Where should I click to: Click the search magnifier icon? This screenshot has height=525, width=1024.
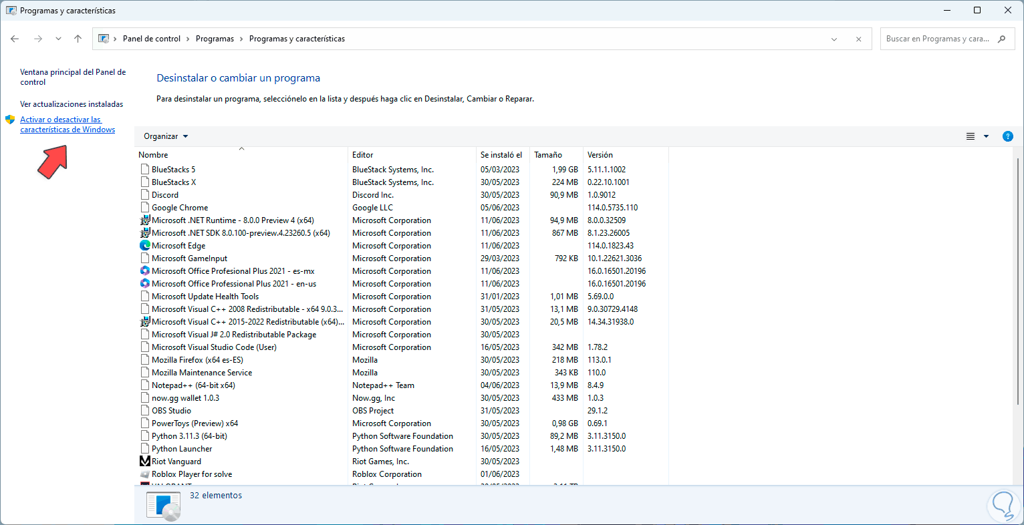[x=1001, y=39]
